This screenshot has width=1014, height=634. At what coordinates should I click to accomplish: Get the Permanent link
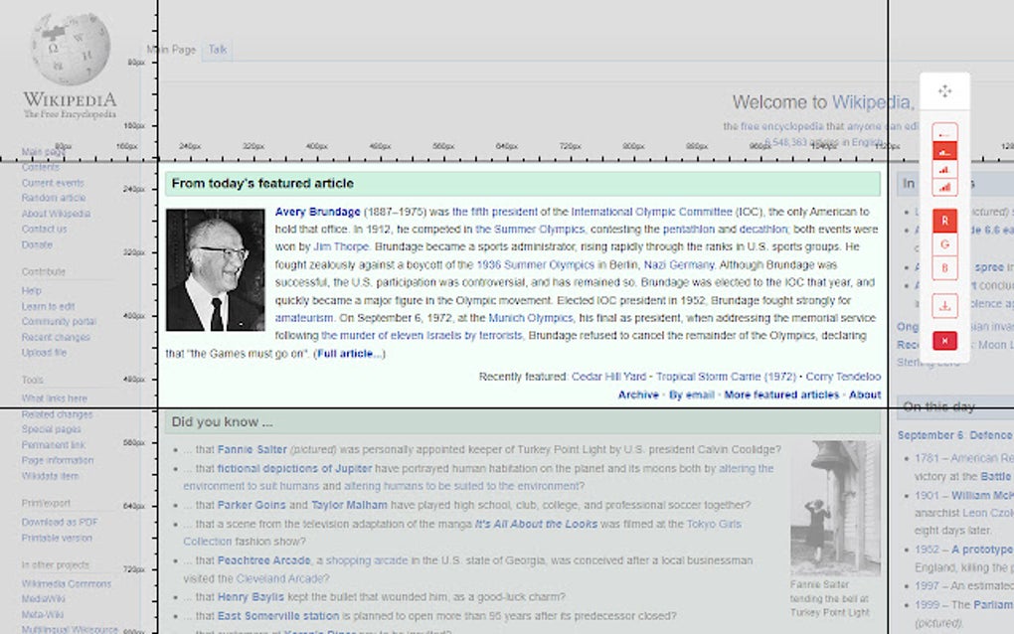[53, 444]
